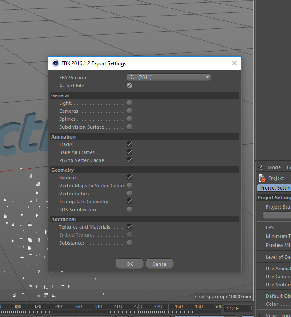Image resolution: width=291 pixels, height=317 pixels.
Task: Select the Project Settings tab
Action: [x=274, y=188]
